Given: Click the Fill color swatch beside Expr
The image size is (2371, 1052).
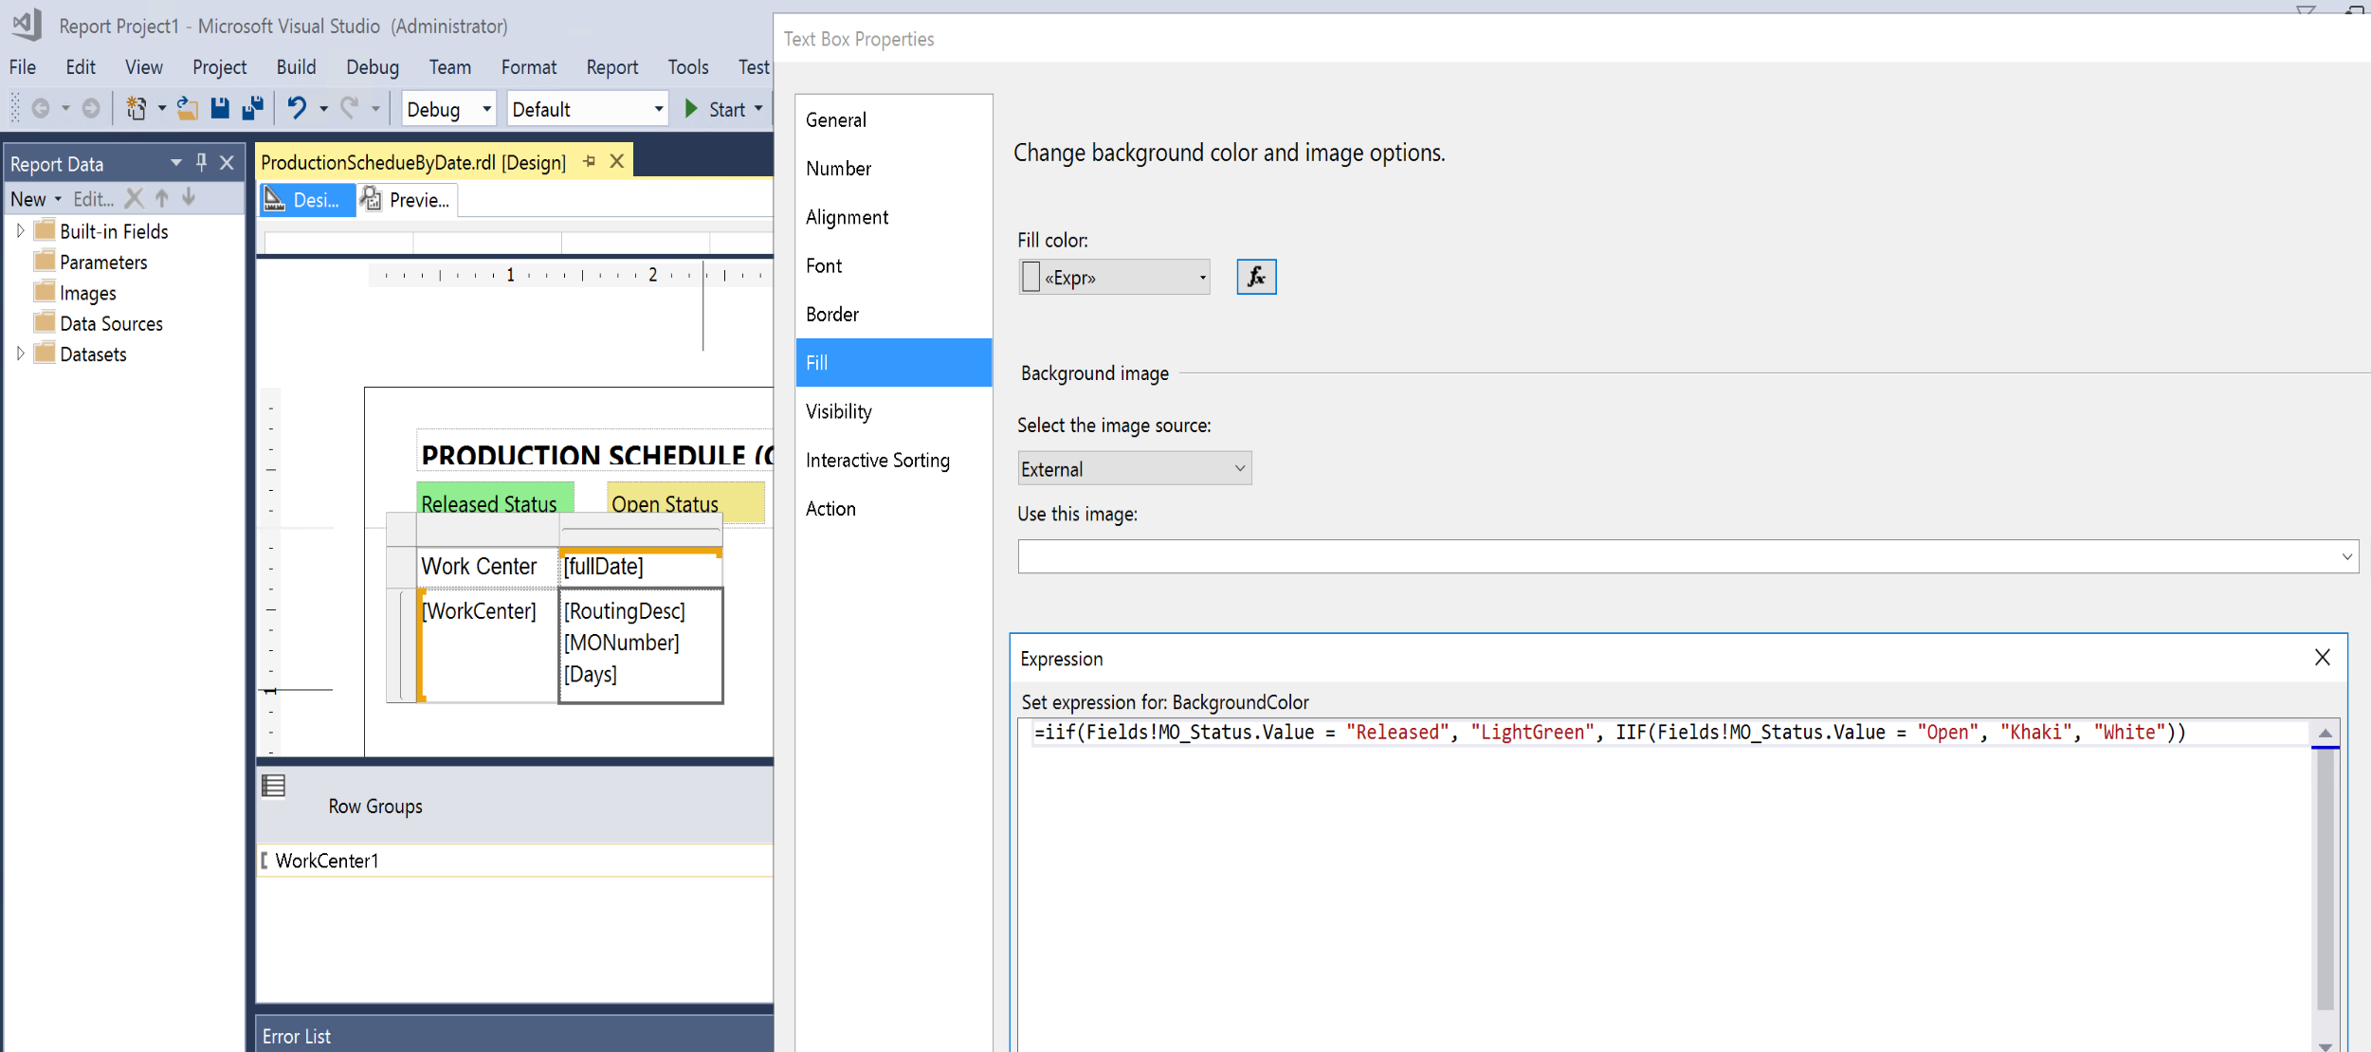Looking at the screenshot, I should 1030,277.
